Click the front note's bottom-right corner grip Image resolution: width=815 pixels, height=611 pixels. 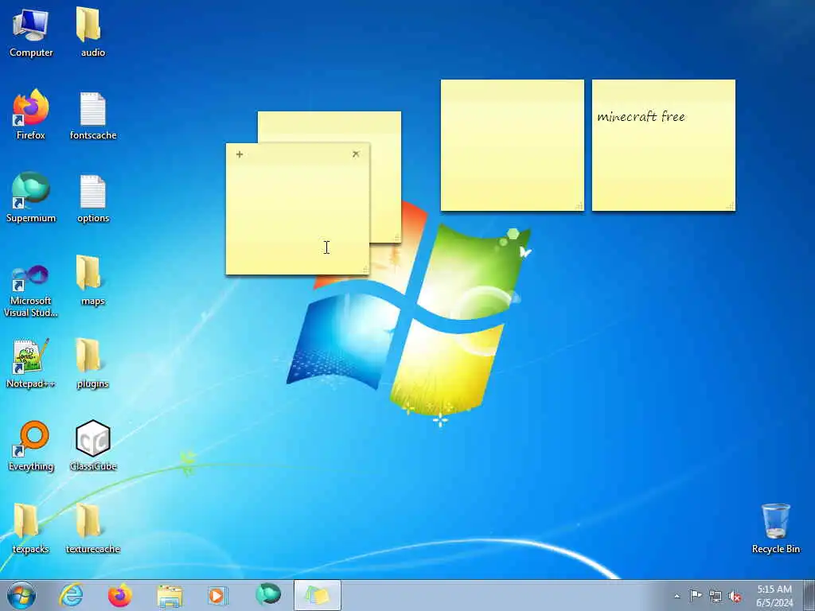[x=365, y=270]
